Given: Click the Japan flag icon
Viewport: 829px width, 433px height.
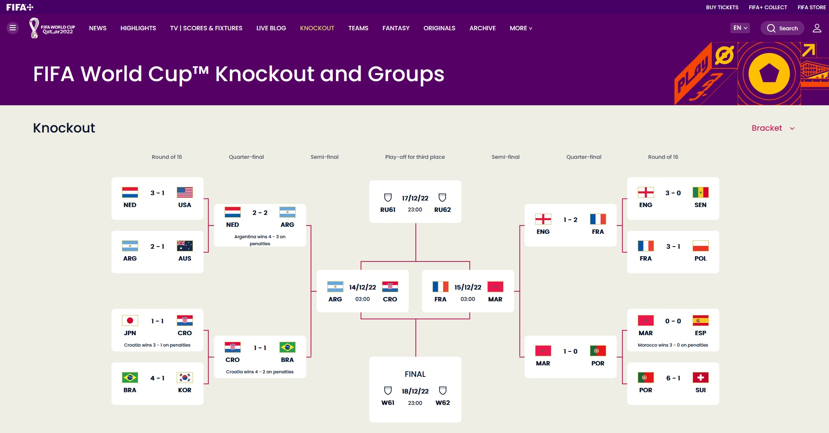Looking at the screenshot, I should point(130,320).
